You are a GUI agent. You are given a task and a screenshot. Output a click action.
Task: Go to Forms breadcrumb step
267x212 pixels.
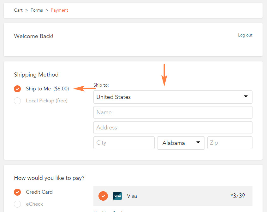pos(37,10)
